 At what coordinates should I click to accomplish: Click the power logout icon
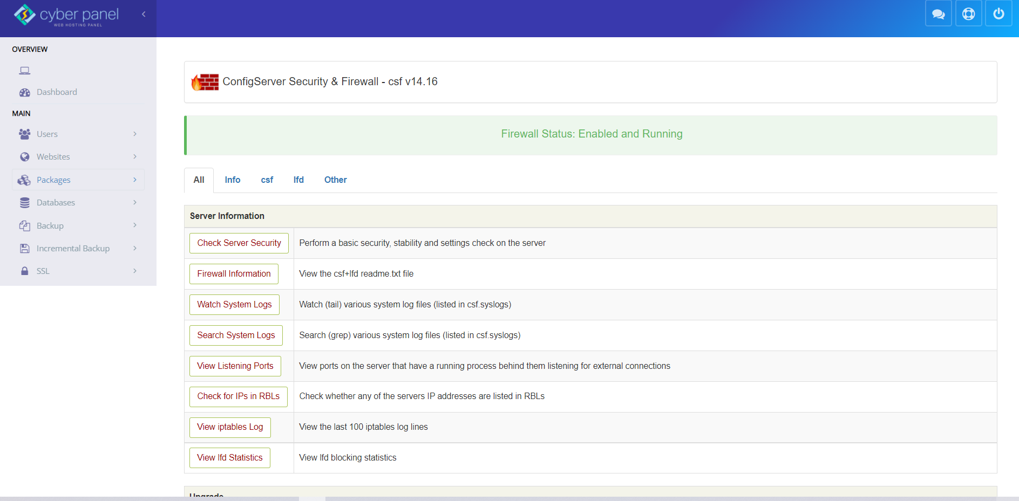tap(999, 13)
